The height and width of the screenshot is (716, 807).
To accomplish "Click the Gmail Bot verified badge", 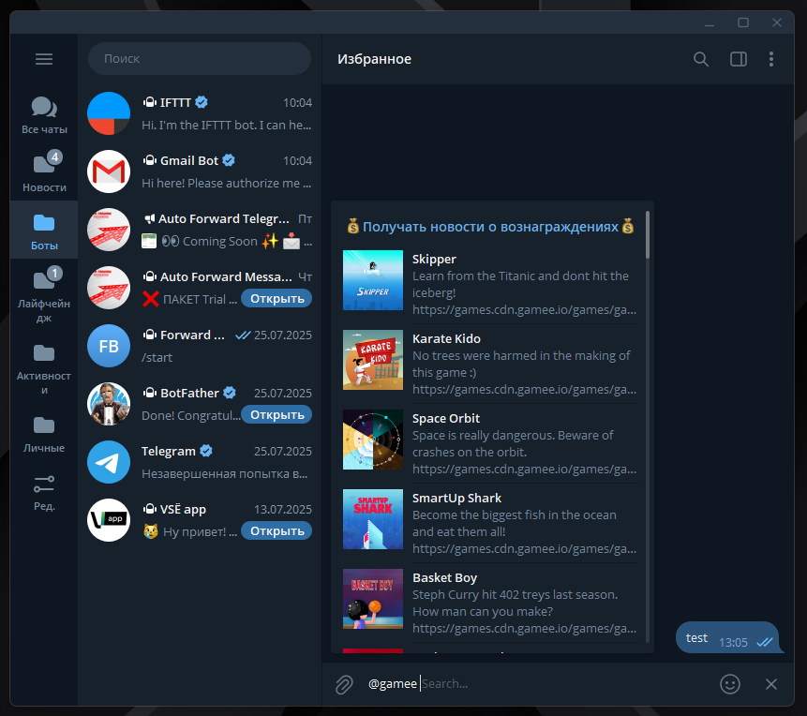I will coord(229,160).
